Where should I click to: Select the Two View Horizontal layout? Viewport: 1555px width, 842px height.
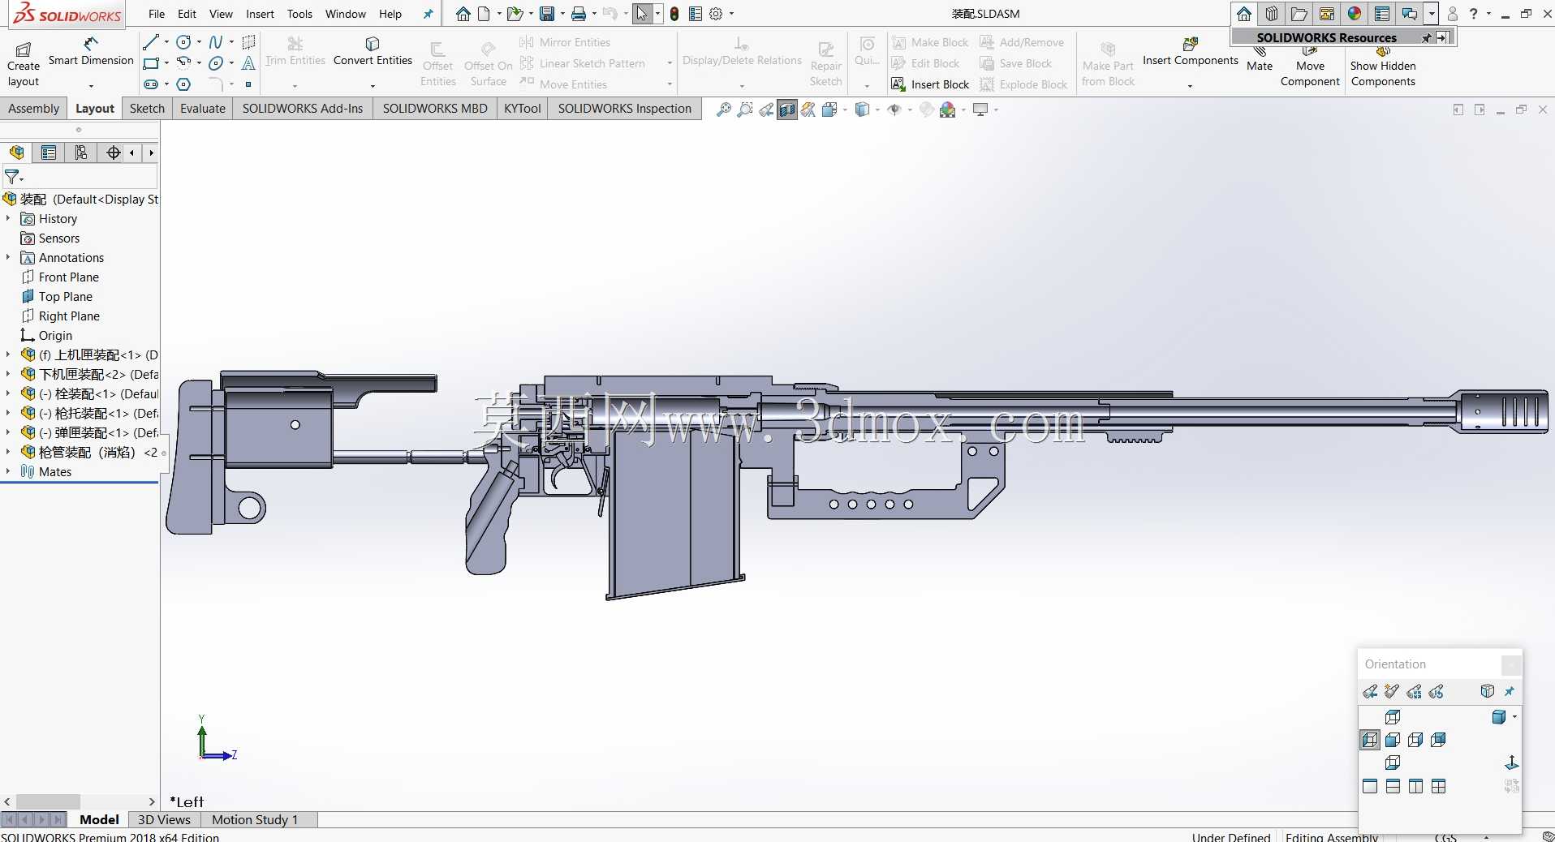[1393, 786]
